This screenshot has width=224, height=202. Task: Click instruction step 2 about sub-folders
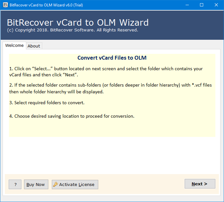(x=110, y=88)
